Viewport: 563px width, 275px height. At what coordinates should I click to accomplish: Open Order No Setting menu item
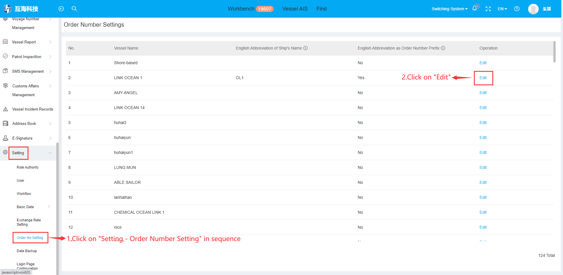[30, 238]
